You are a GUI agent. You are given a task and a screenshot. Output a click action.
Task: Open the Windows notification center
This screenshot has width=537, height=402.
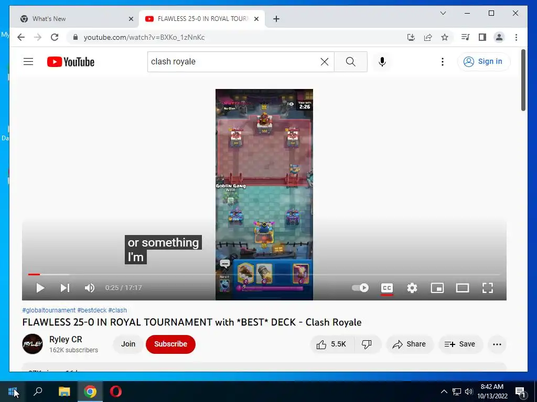coord(521,392)
